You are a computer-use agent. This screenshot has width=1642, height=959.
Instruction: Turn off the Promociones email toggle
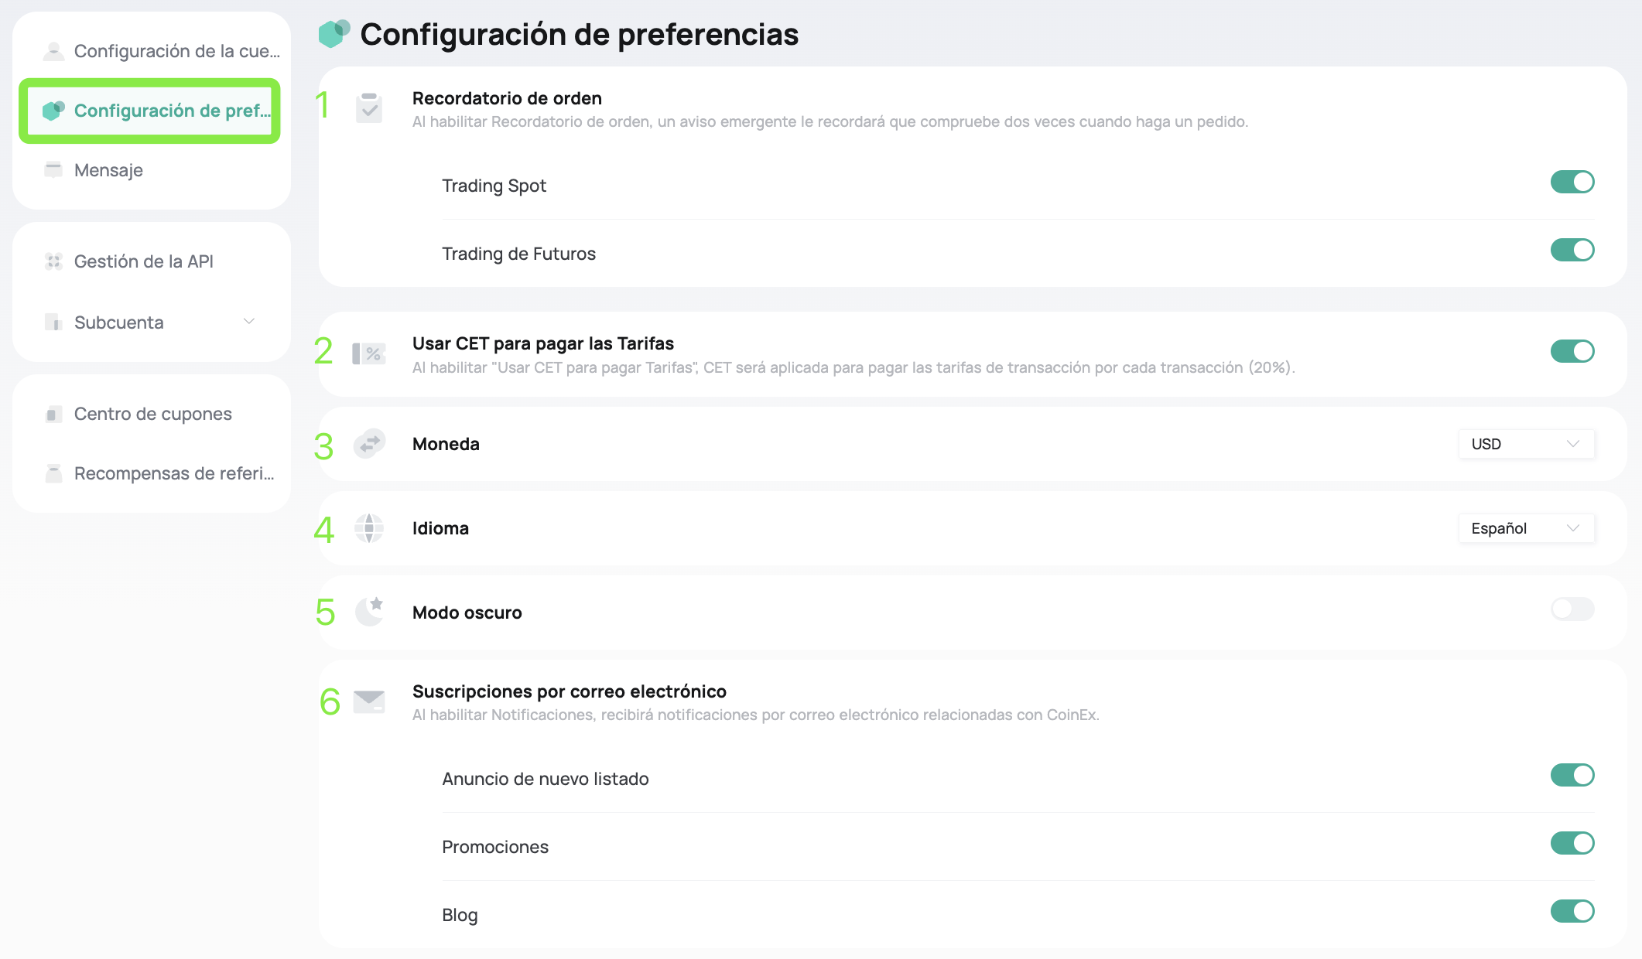[1572, 843]
